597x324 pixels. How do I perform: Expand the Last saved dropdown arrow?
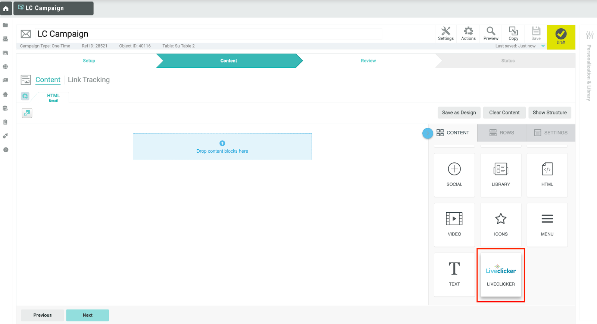543,46
